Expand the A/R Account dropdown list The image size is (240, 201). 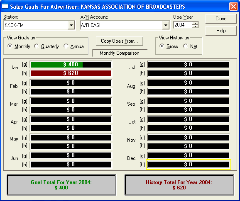click(x=166, y=25)
